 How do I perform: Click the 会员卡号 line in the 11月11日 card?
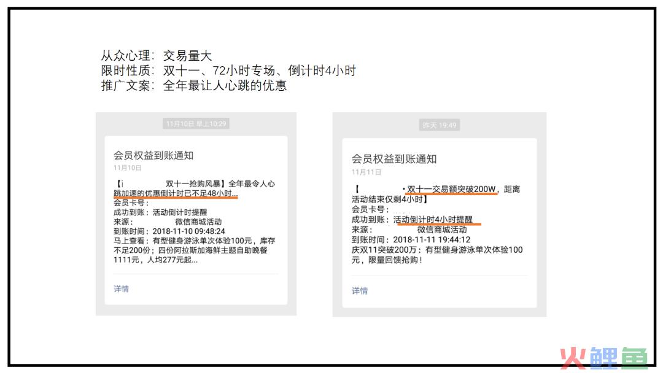[370, 210]
